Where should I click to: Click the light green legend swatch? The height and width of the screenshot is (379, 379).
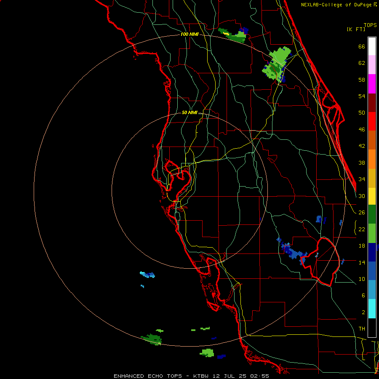pyautogui.click(x=372, y=233)
